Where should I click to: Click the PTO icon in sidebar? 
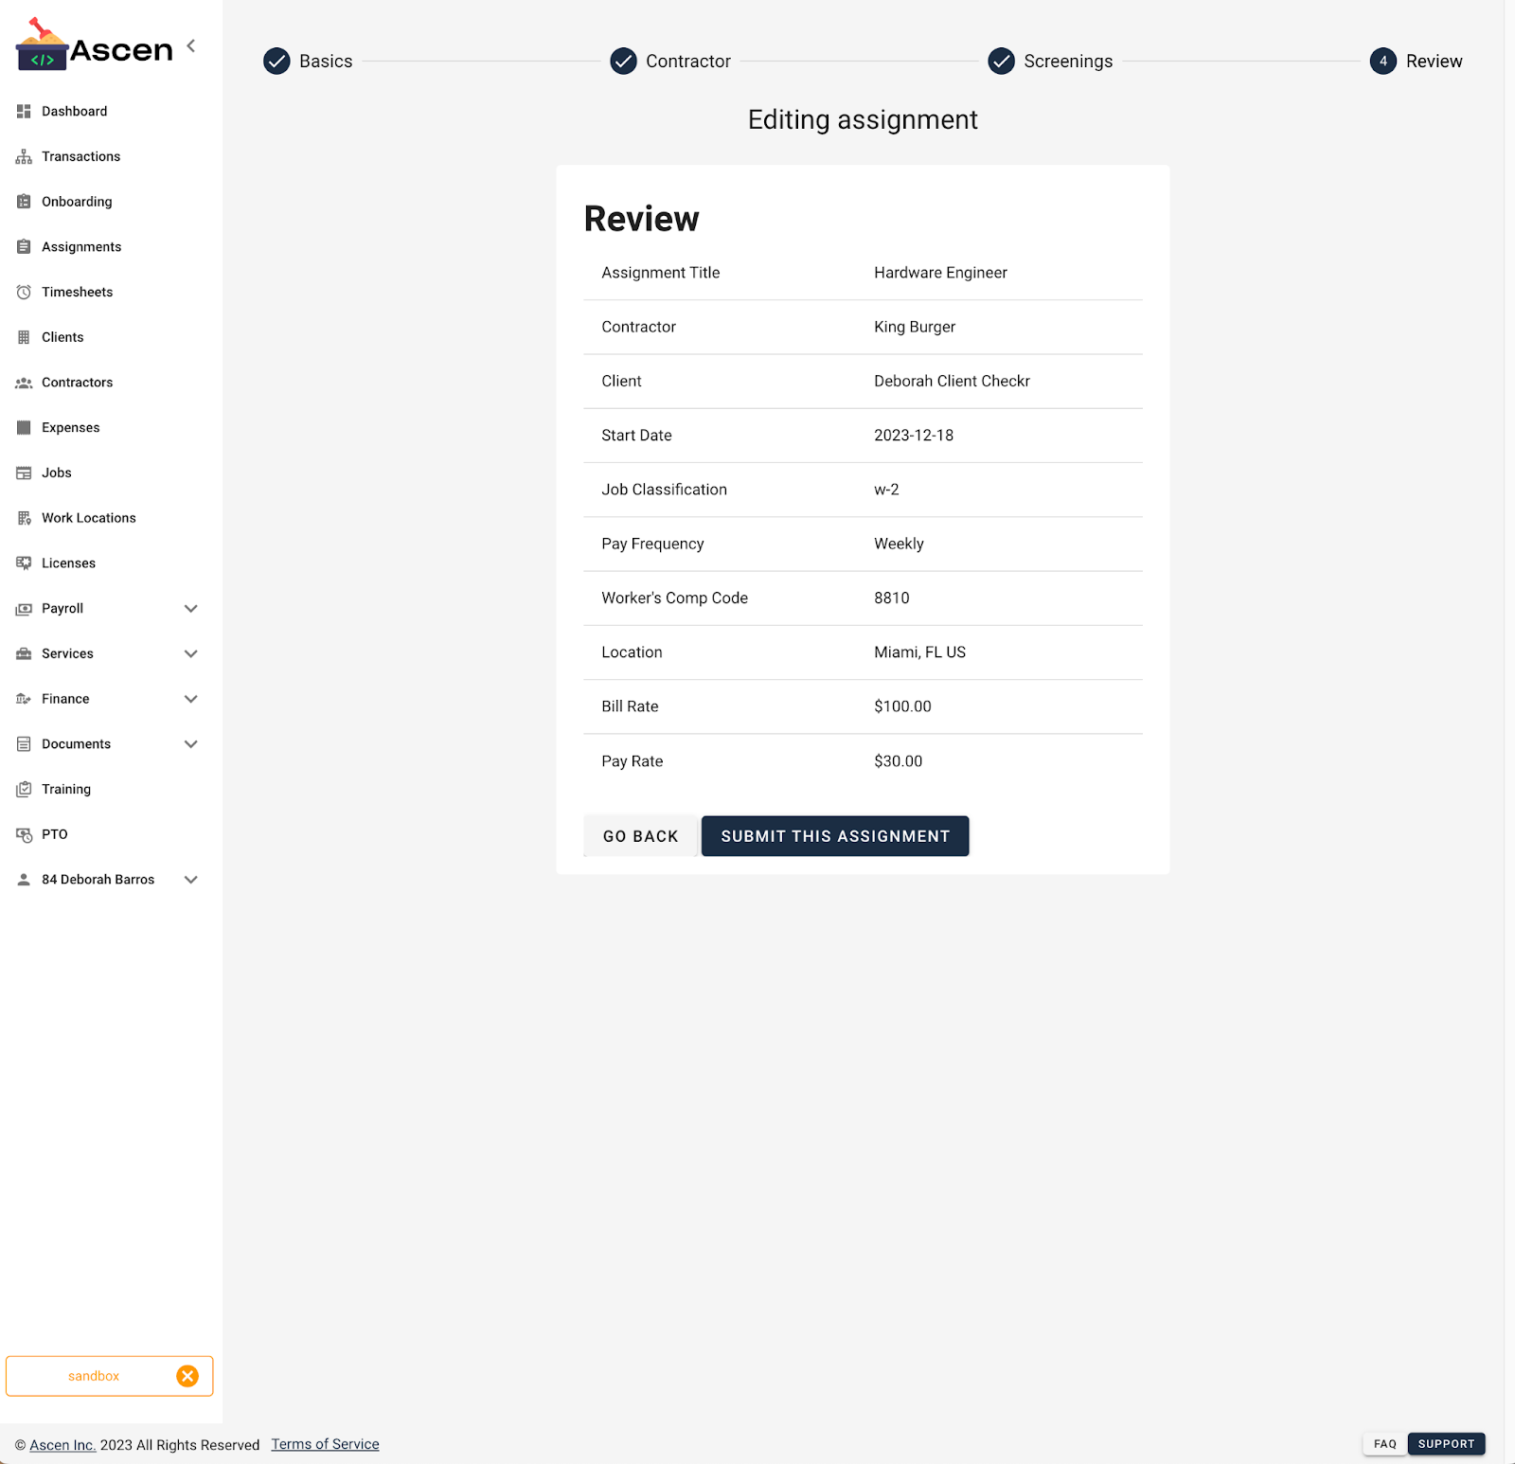(x=24, y=834)
